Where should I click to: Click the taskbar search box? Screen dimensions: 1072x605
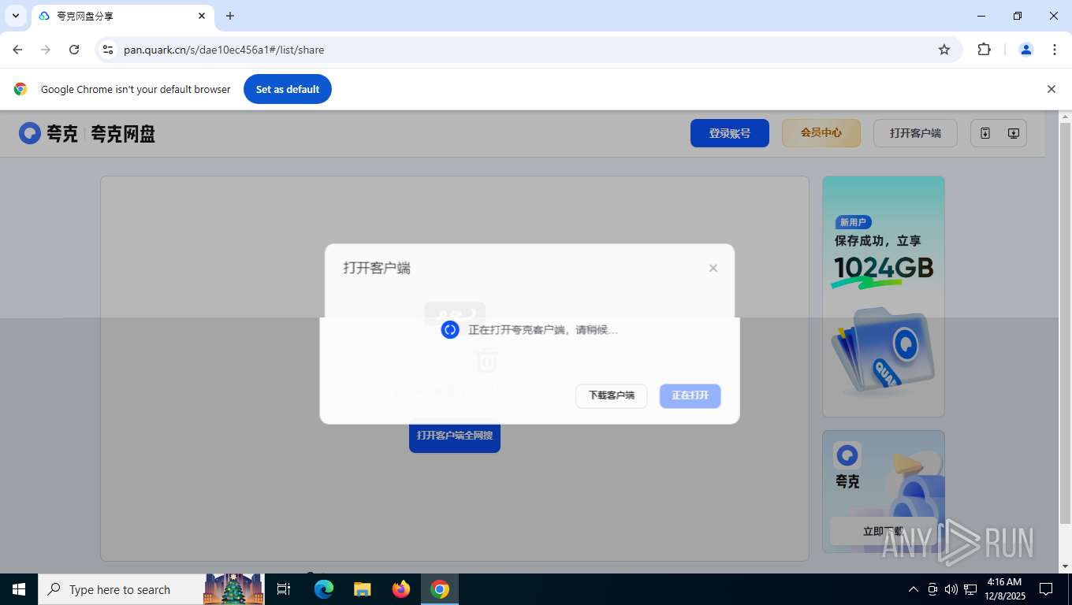click(x=151, y=589)
